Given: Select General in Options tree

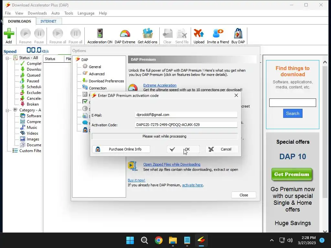Looking at the screenshot, I should pos(95,67).
